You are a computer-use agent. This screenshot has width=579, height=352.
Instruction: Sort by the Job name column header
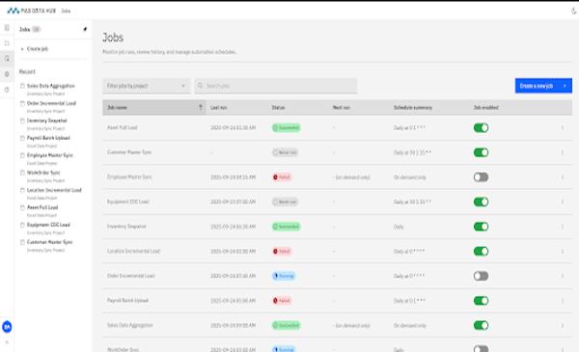tap(153, 107)
